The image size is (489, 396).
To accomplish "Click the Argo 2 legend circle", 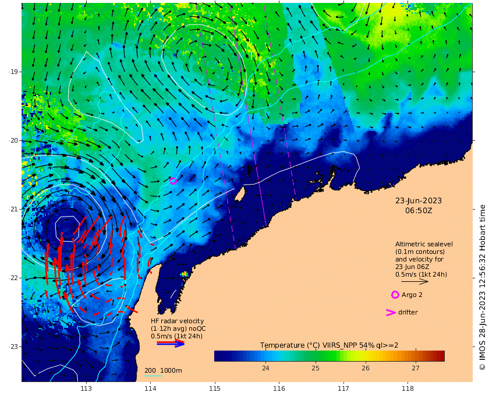I will [x=395, y=295].
